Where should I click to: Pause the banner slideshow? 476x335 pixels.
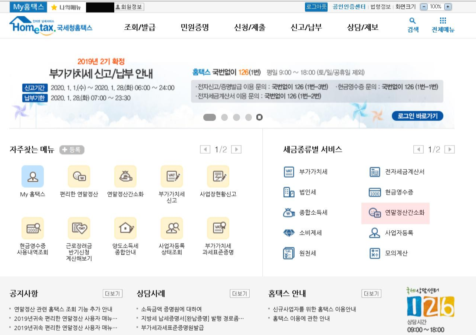coord(260,117)
